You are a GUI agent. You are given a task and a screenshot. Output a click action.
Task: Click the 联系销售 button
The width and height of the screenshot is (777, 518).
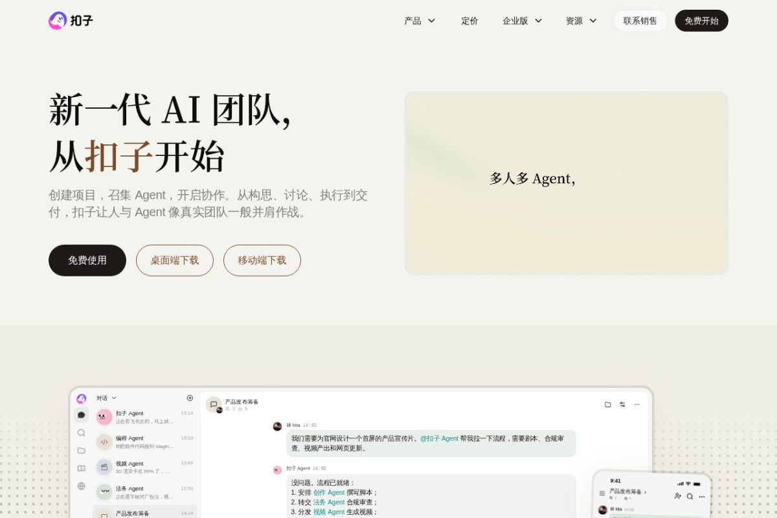[640, 21]
